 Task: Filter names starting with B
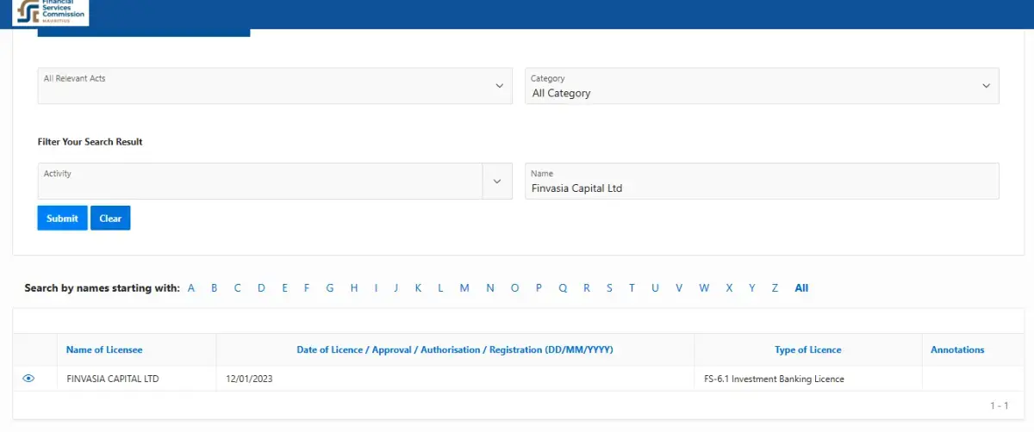click(x=215, y=288)
